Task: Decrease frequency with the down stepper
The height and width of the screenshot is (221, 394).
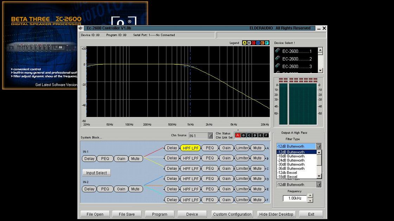Action: [310, 201]
